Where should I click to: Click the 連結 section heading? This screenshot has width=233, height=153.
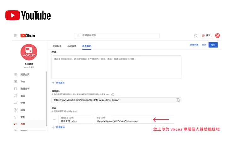(54, 108)
